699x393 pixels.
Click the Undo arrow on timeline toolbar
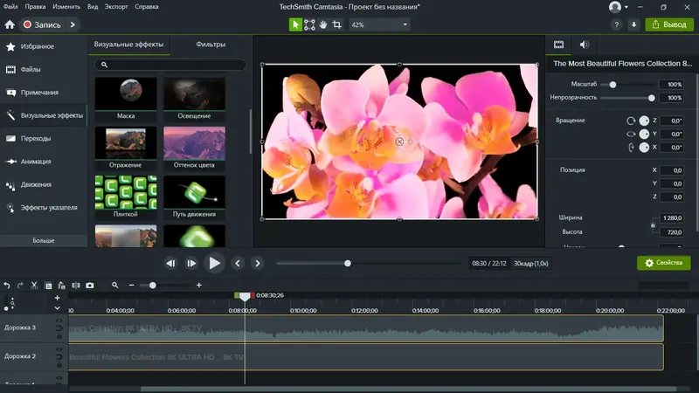click(x=7, y=285)
